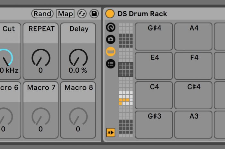This screenshot has height=149, width=225.
Task: Click the Macro 7 label
Action: (41, 87)
